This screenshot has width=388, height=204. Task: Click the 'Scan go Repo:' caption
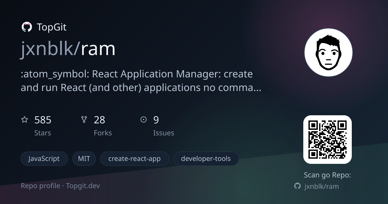328,175
